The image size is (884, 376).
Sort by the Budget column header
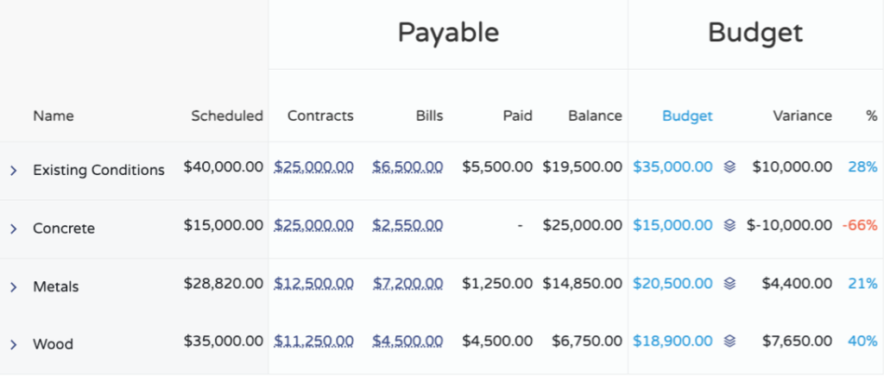pos(687,116)
